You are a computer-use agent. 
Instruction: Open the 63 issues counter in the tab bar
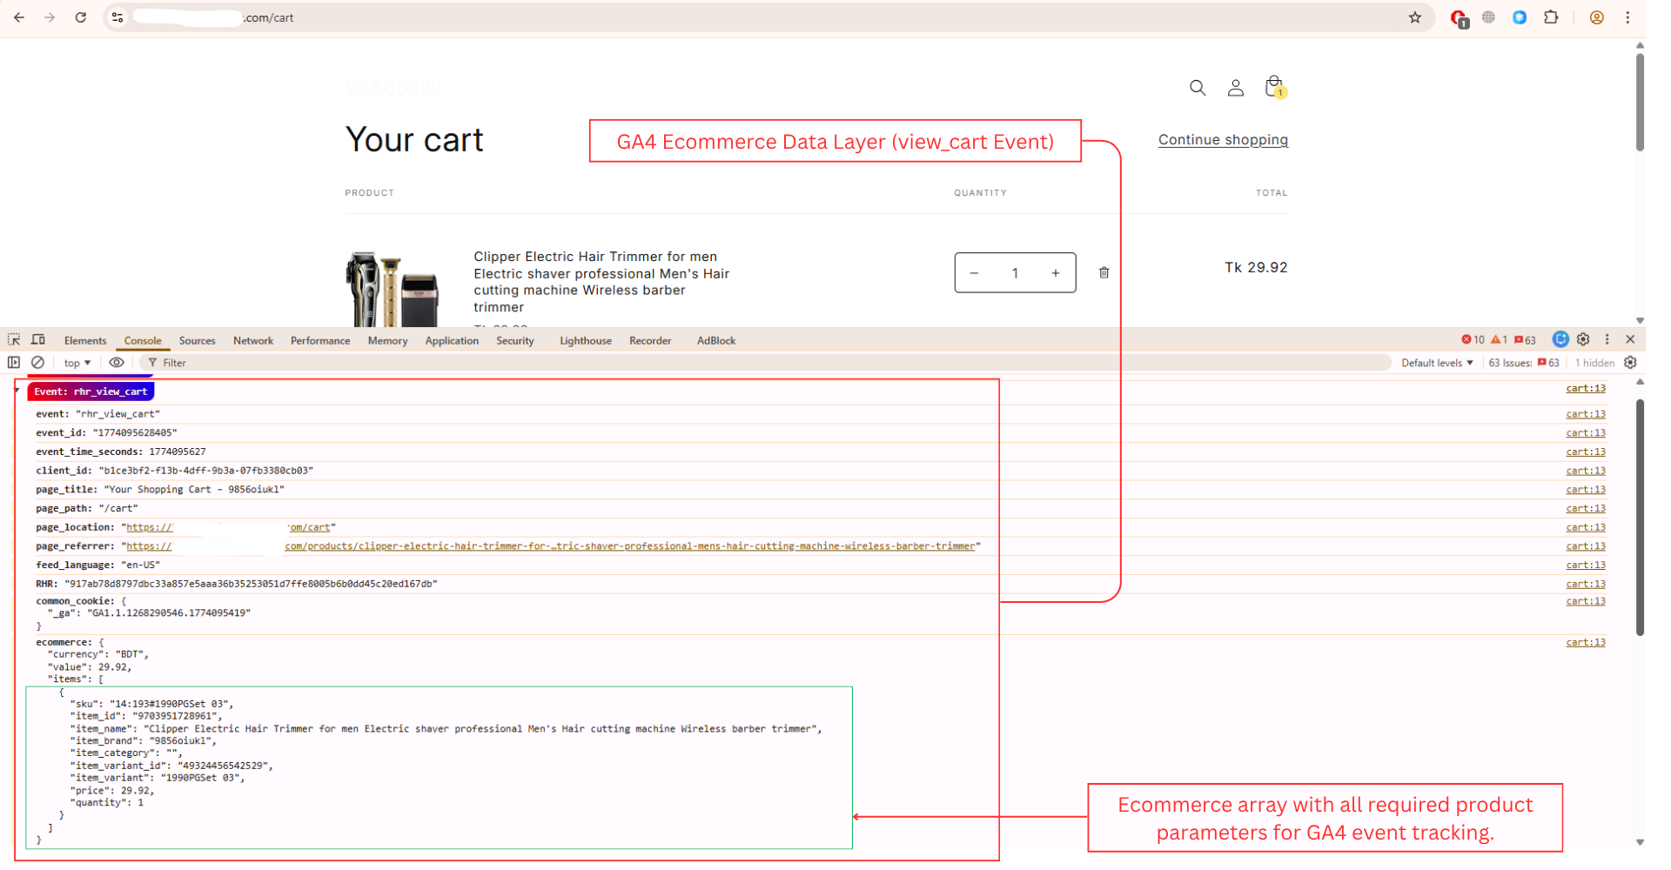(1525, 340)
